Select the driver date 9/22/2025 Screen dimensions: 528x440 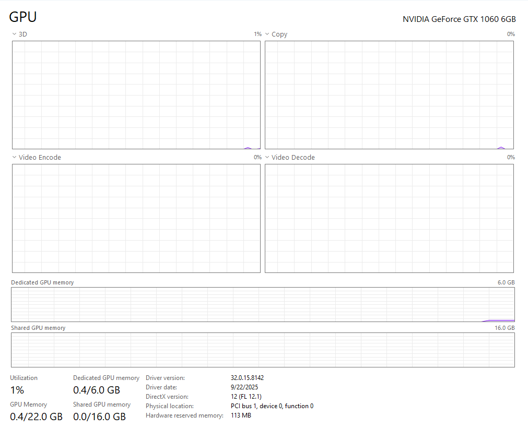(x=244, y=387)
